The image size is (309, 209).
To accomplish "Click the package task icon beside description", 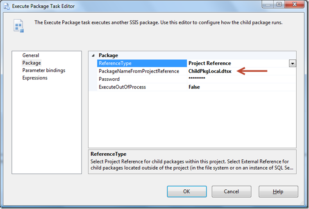I will click(x=19, y=27).
